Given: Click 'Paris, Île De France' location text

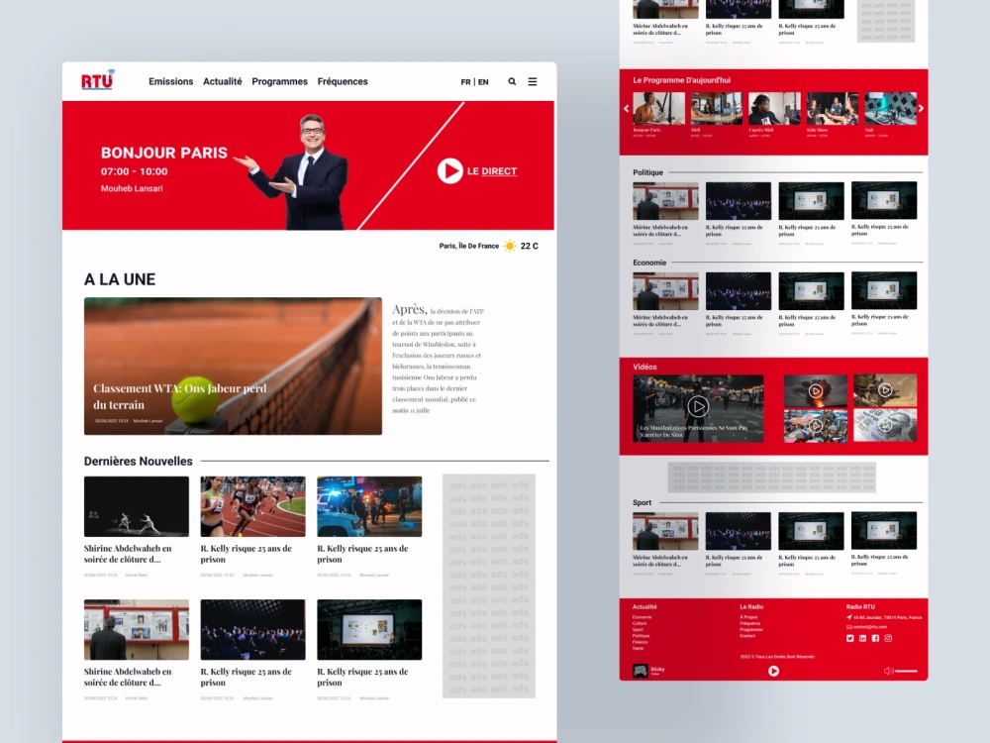Looking at the screenshot, I should (469, 246).
